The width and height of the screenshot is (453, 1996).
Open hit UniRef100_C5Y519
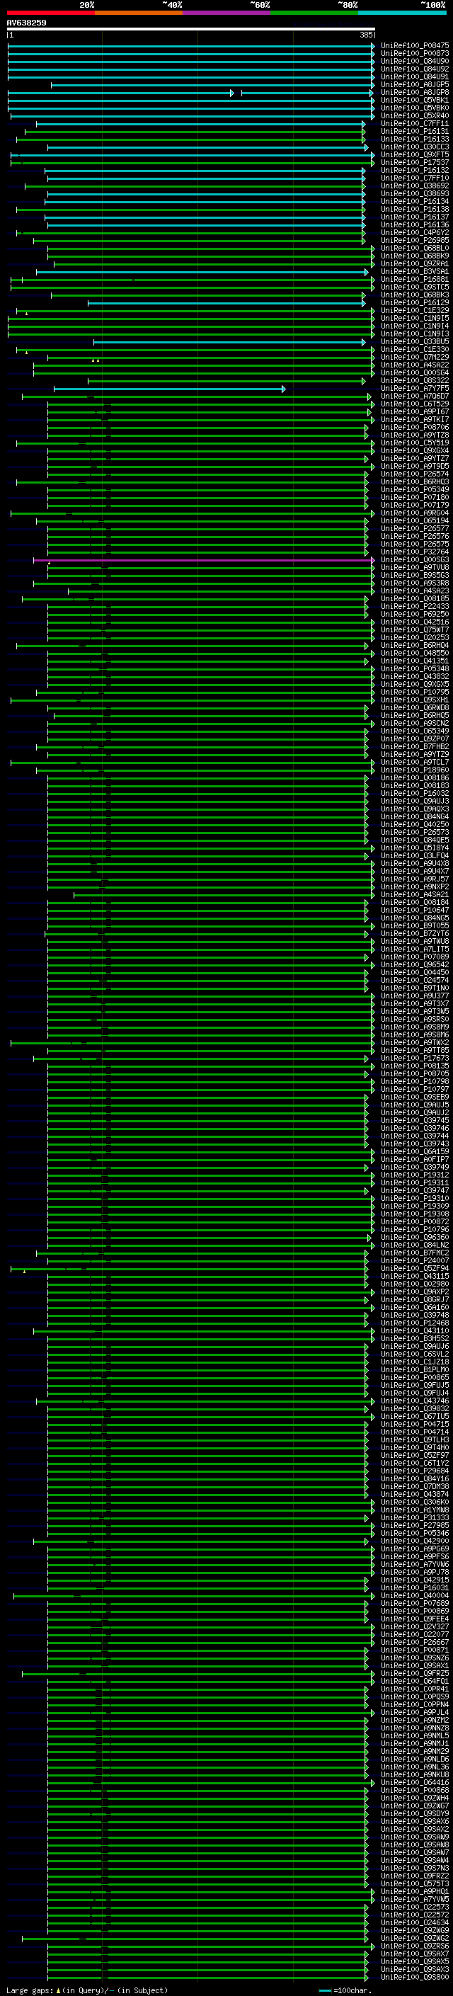(x=414, y=443)
